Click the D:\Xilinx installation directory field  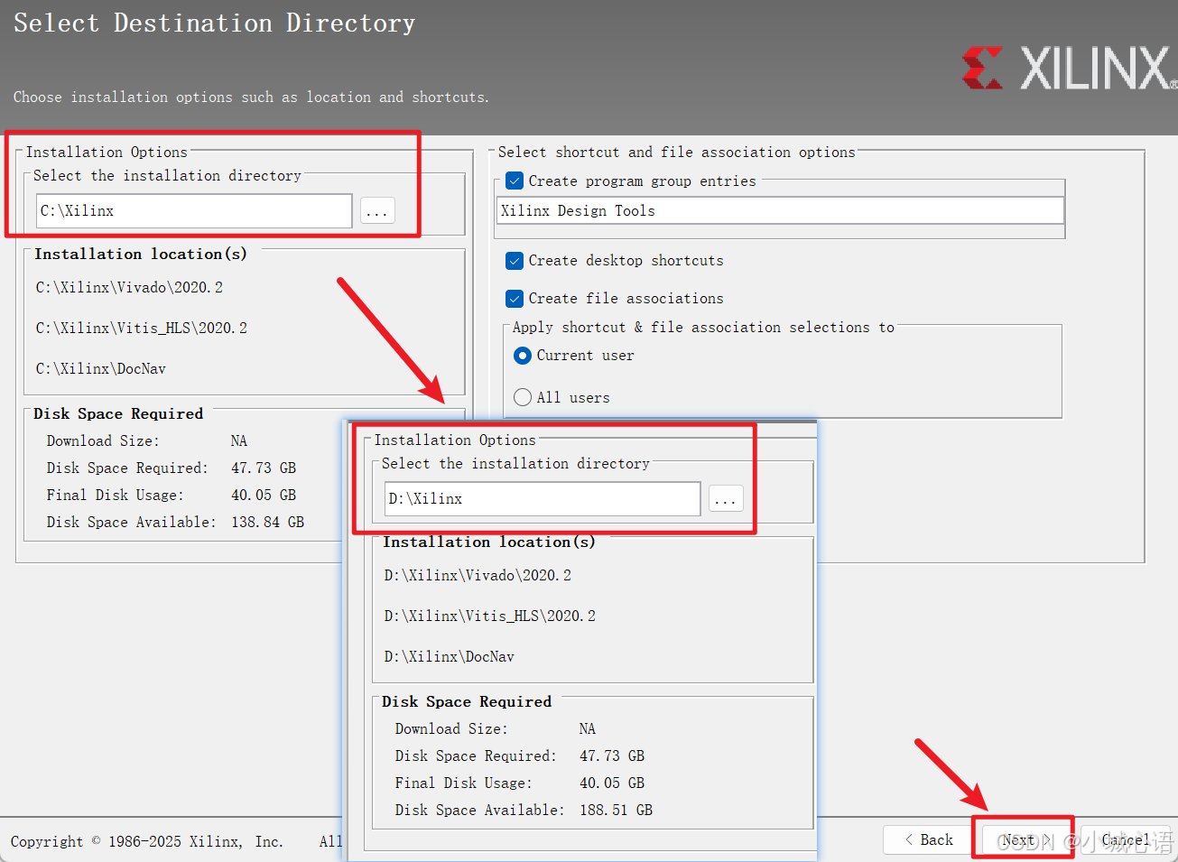pos(543,499)
